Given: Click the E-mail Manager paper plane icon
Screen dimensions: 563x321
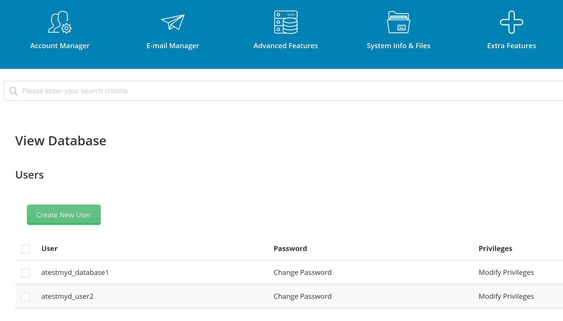Looking at the screenshot, I should coord(173,22).
